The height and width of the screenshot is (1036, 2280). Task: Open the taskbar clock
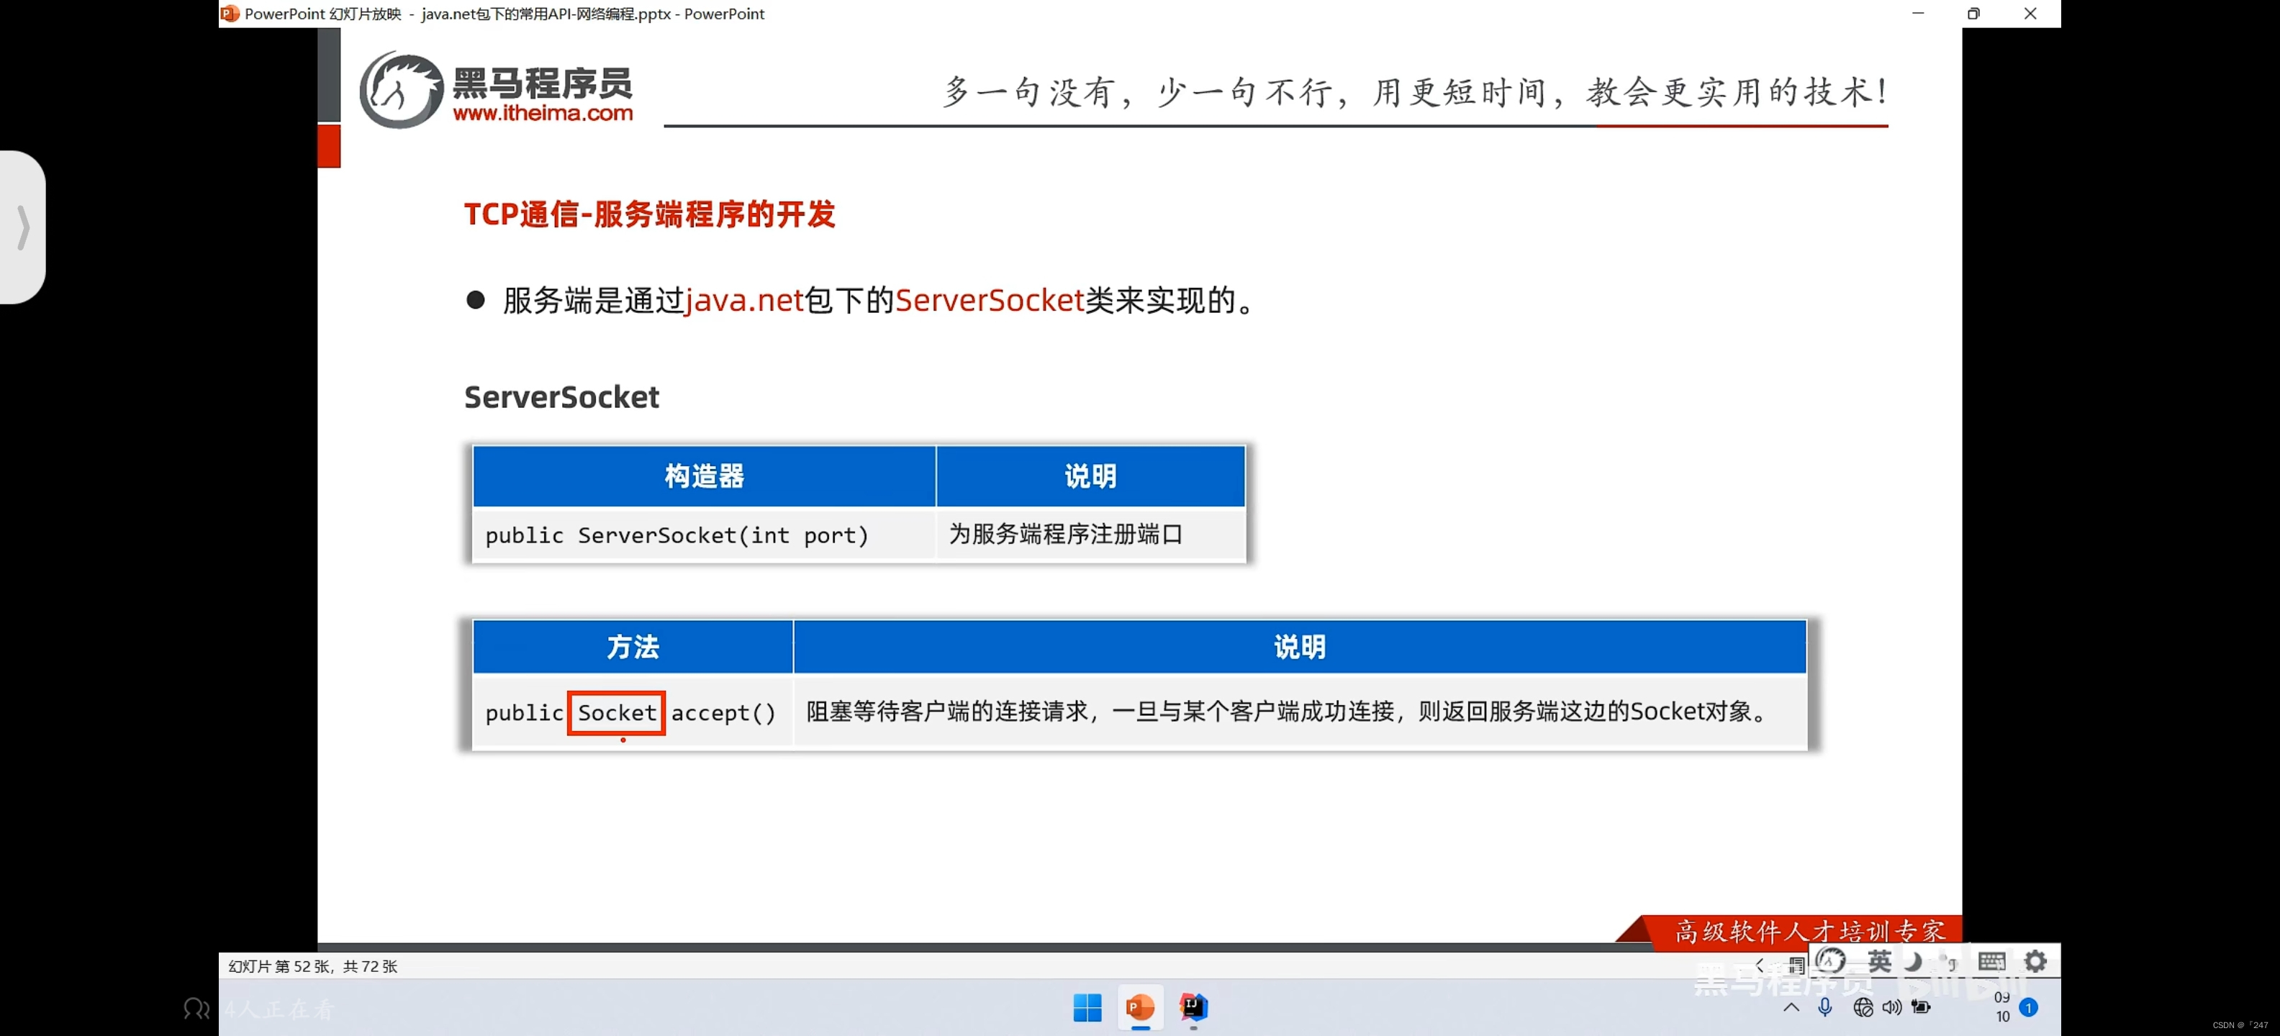2001,1007
